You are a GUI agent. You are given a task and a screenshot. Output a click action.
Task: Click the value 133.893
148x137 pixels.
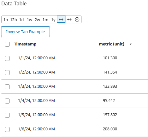point(110,86)
